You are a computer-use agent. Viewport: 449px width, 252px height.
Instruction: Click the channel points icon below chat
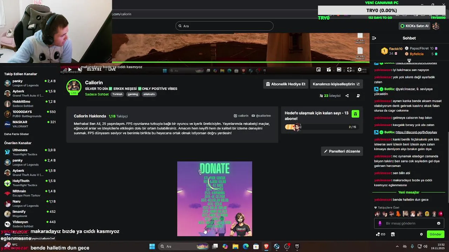click(x=380, y=234)
